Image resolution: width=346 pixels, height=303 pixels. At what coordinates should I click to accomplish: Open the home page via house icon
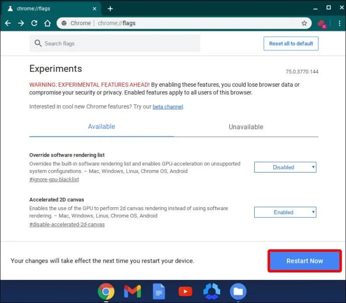[x=48, y=23]
